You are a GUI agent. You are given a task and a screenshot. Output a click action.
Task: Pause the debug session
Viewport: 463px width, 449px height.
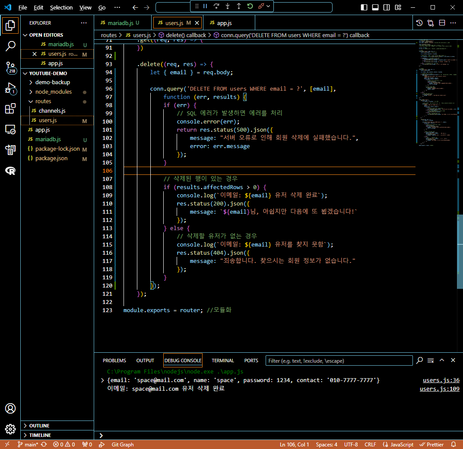pyautogui.click(x=205, y=6)
